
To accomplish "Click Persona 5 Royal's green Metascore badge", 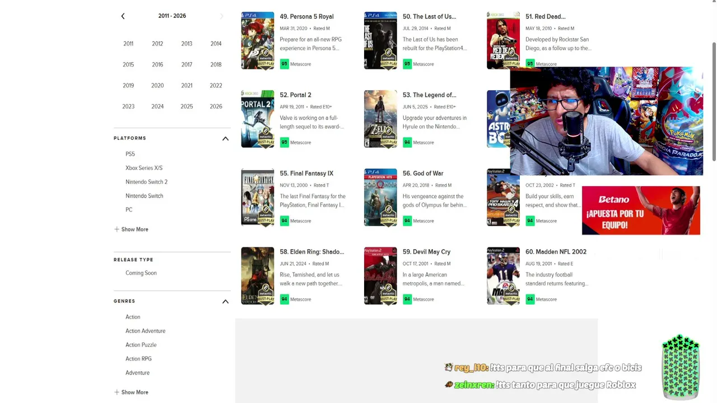I will (x=285, y=64).
